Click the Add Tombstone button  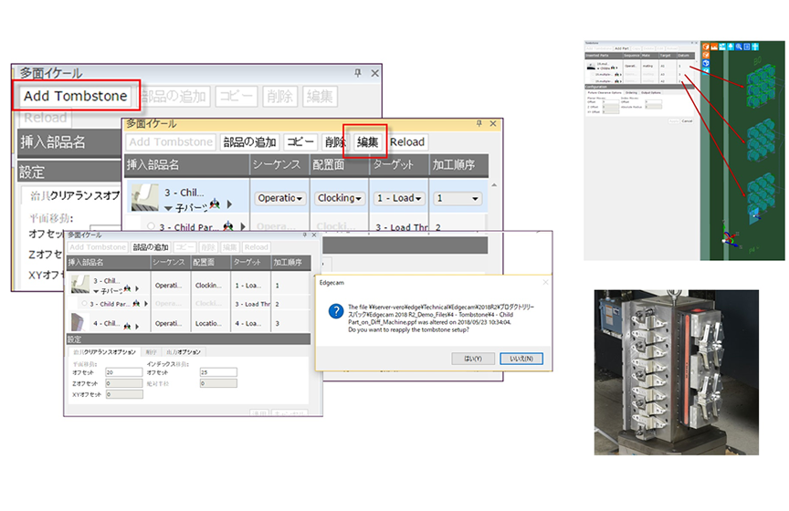(75, 96)
